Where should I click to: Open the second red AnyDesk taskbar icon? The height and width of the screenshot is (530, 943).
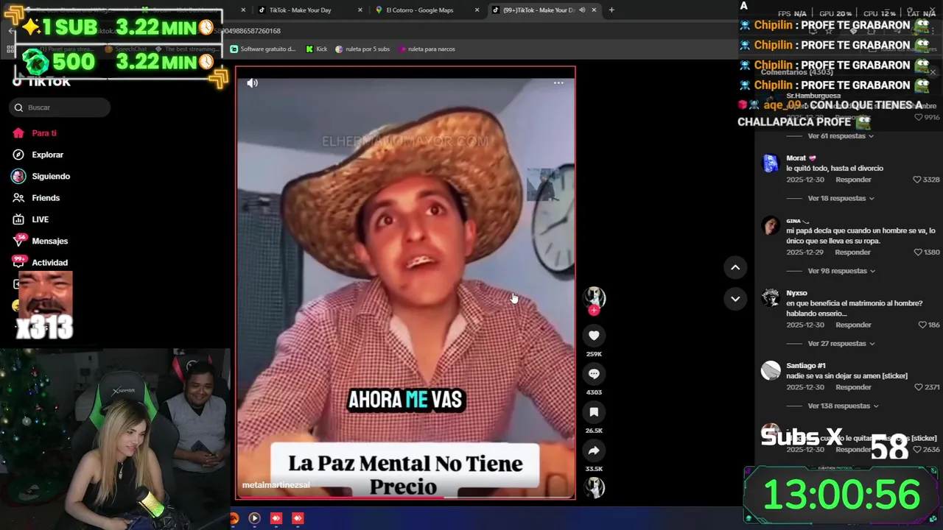pyautogui.click(x=298, y=518)
